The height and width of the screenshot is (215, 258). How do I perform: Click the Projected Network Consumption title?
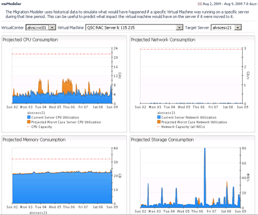163,40
